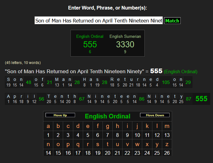
Task: Click the word total 67 for Tenth
Action: [x=82, y=99]
